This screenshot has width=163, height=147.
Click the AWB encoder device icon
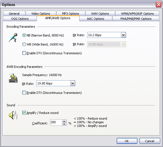13,78
